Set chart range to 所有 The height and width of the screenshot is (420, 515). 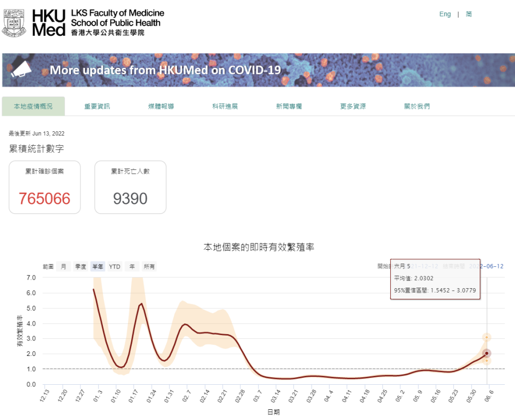149,266
